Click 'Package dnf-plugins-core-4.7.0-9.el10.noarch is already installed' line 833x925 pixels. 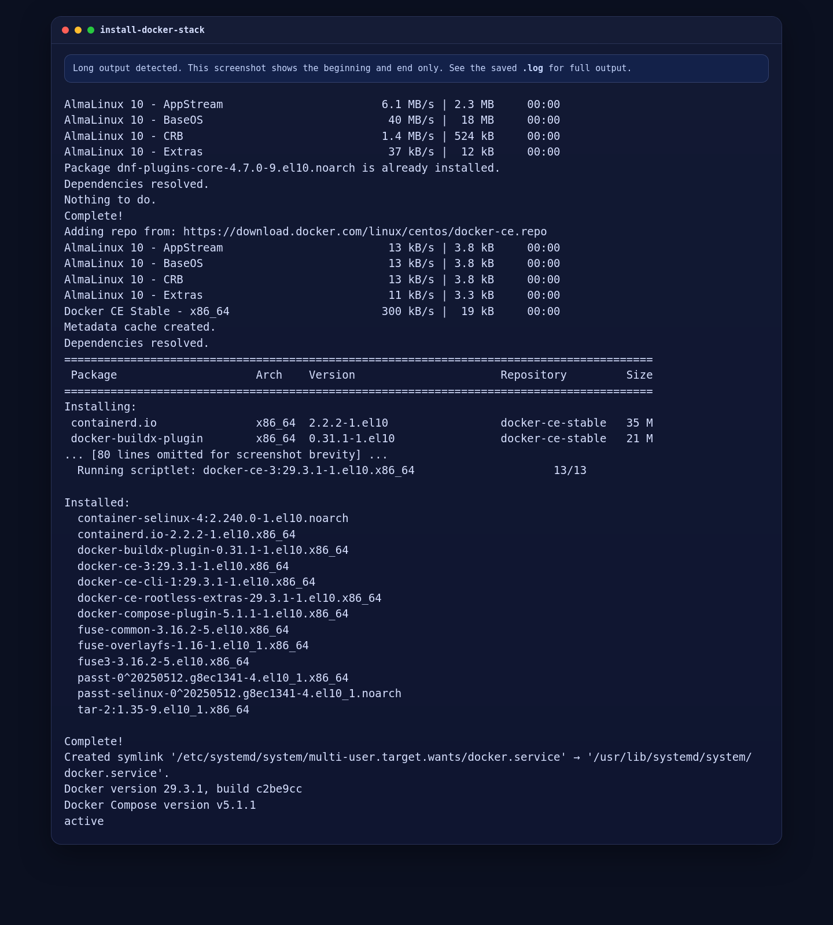coord(282,168)
